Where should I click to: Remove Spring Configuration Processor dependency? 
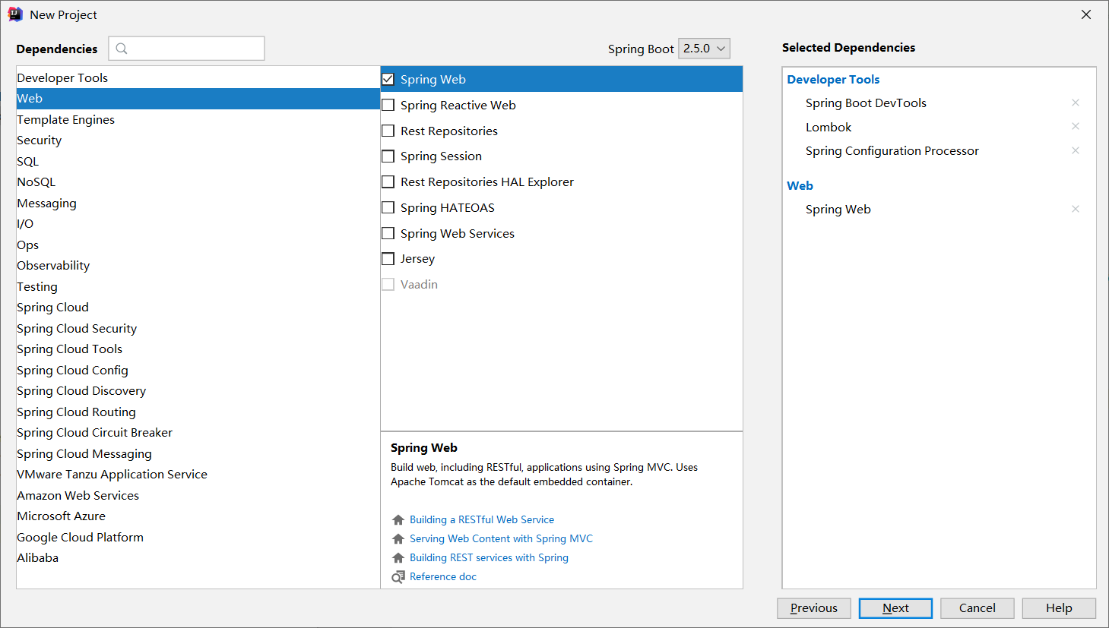[1076, 150]
